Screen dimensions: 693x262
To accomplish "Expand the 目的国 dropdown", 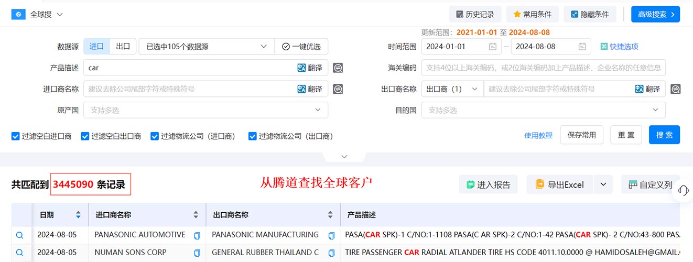I will tap(544, 110).
